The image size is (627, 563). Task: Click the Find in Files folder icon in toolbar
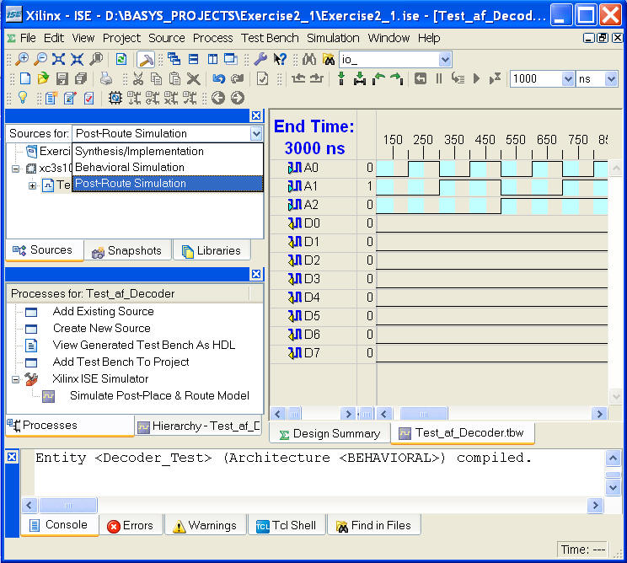pos(329,59)
